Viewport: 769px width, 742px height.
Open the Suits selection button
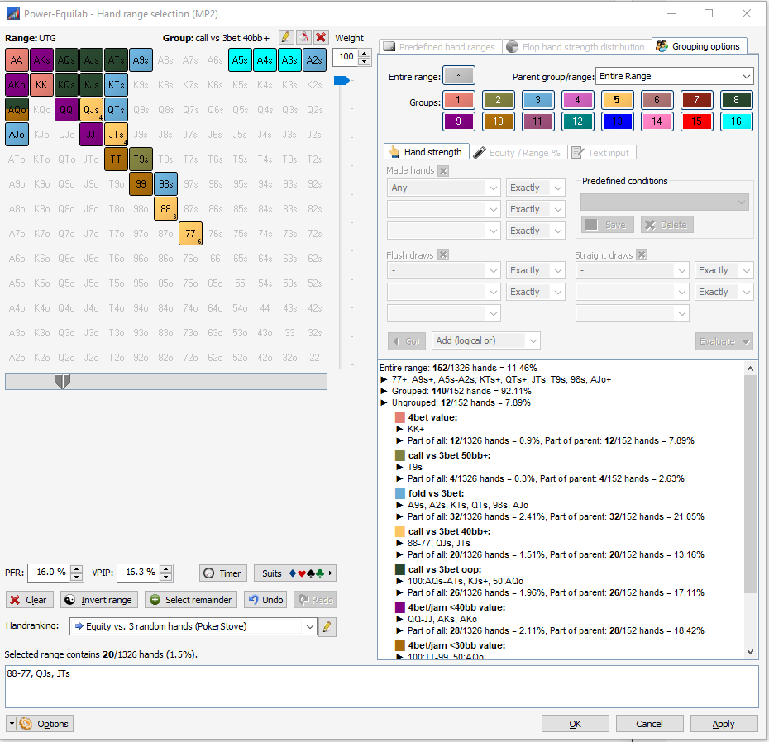click(295, 573)
